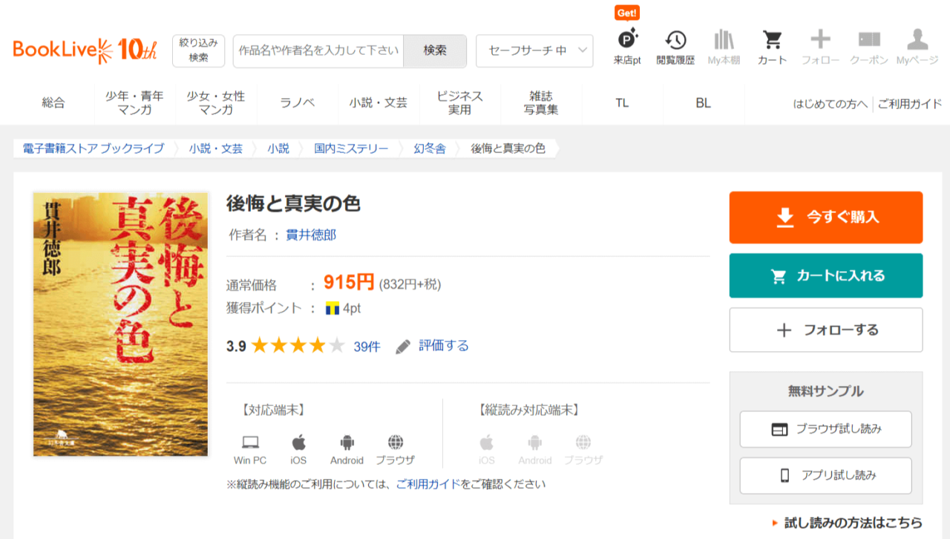This screenshot has width=950, height=539.
Task: Toggle the 絞り込み検索 filter button
Action: click(x=198, y=50)
